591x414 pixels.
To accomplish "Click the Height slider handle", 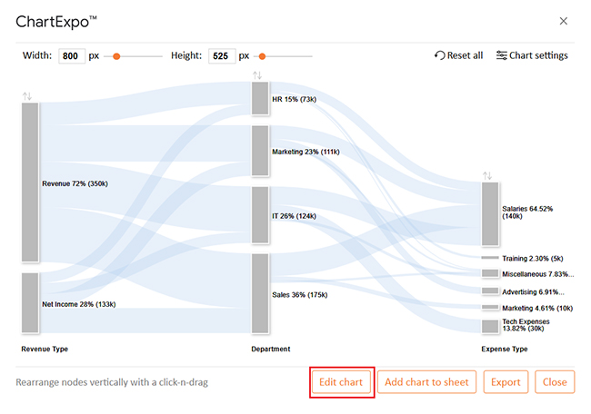I will (263, 56).
